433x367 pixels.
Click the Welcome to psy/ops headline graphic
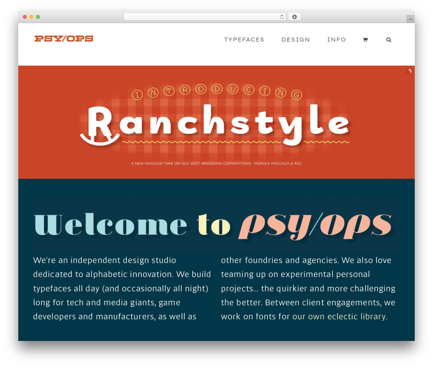(x=216, y=224)
